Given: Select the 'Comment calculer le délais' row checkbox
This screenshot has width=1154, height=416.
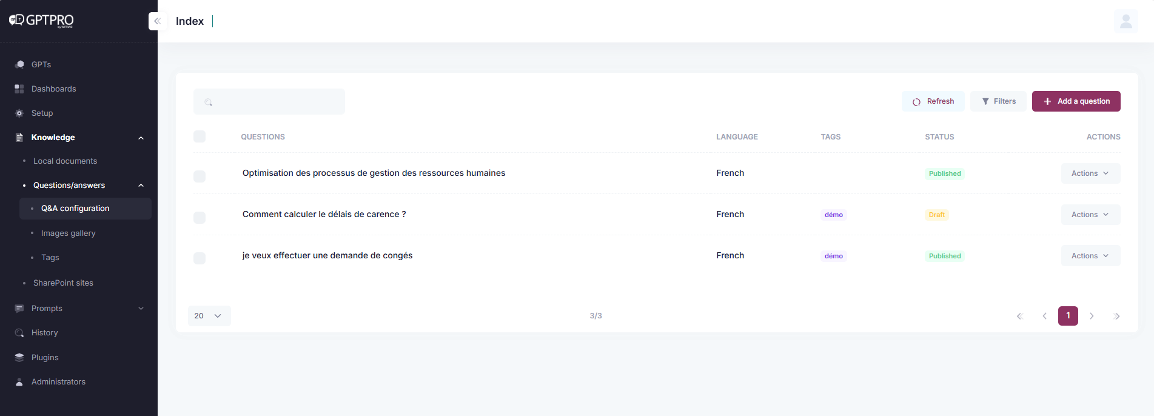Looking at the screenshot, I should point(200,218).
